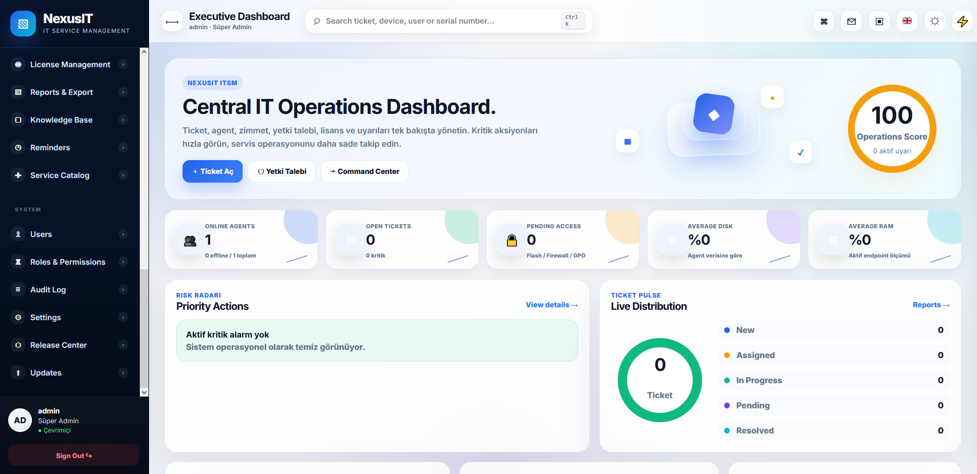The width and height of the screenshot is (977, 474).
Task: Click the Service Catalog plus icon
Action: (18, 175)
